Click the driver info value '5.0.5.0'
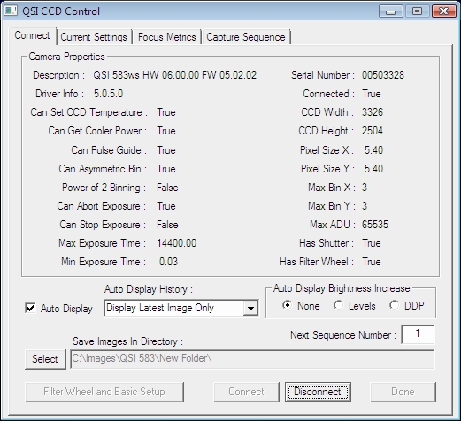 pos(108,94)
